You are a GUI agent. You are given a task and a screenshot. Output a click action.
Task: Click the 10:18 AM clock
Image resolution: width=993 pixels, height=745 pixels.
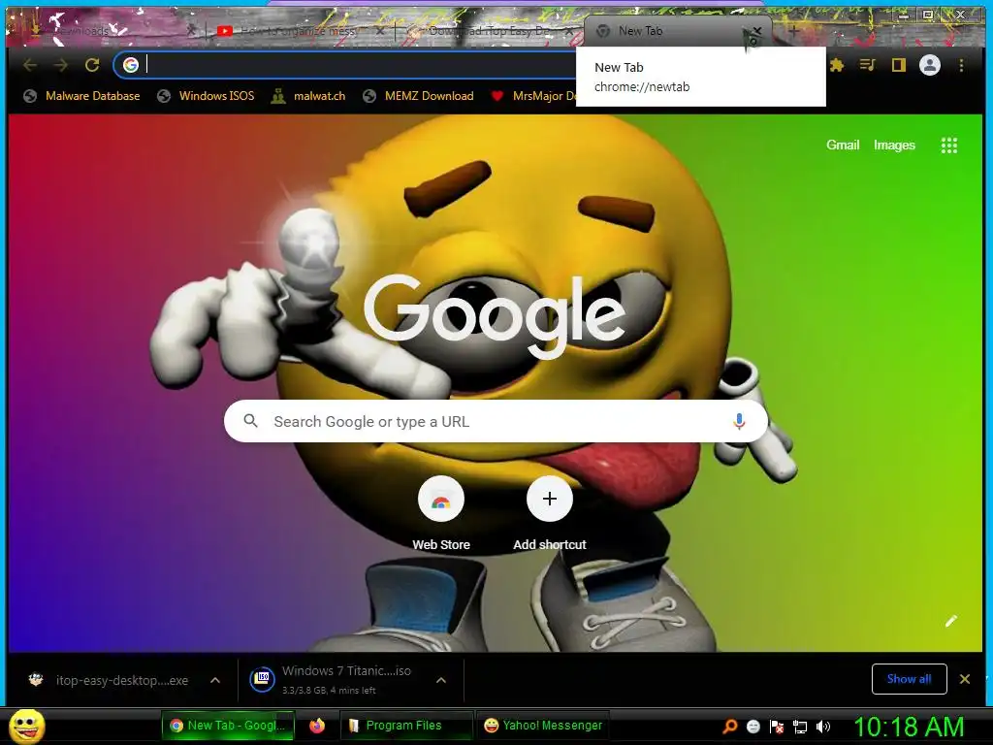[x=909, y=727]
